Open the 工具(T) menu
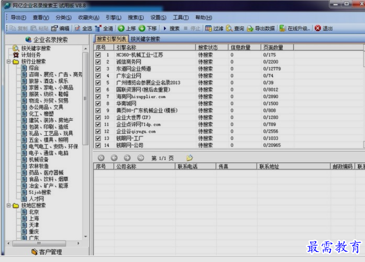The image size is (365, 262). pos(181,18)
